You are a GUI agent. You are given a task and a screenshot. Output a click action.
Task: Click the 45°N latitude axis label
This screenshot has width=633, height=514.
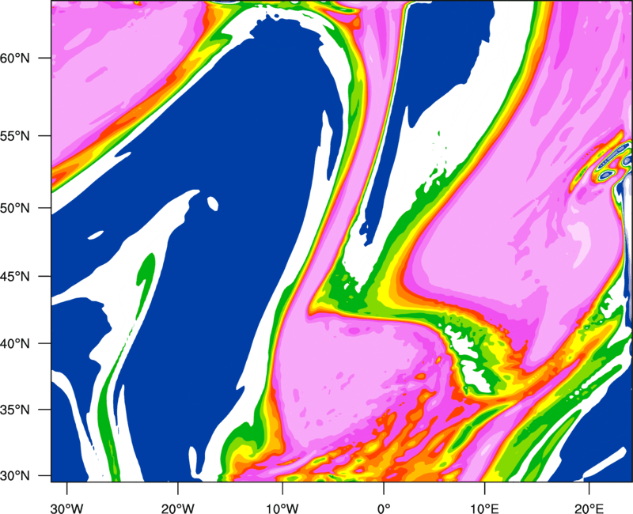[x=15, y=277]
